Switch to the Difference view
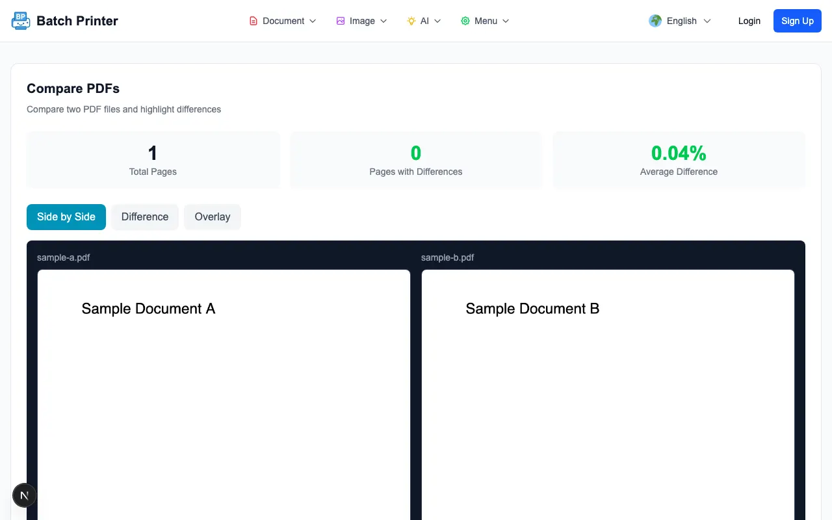 145,217
